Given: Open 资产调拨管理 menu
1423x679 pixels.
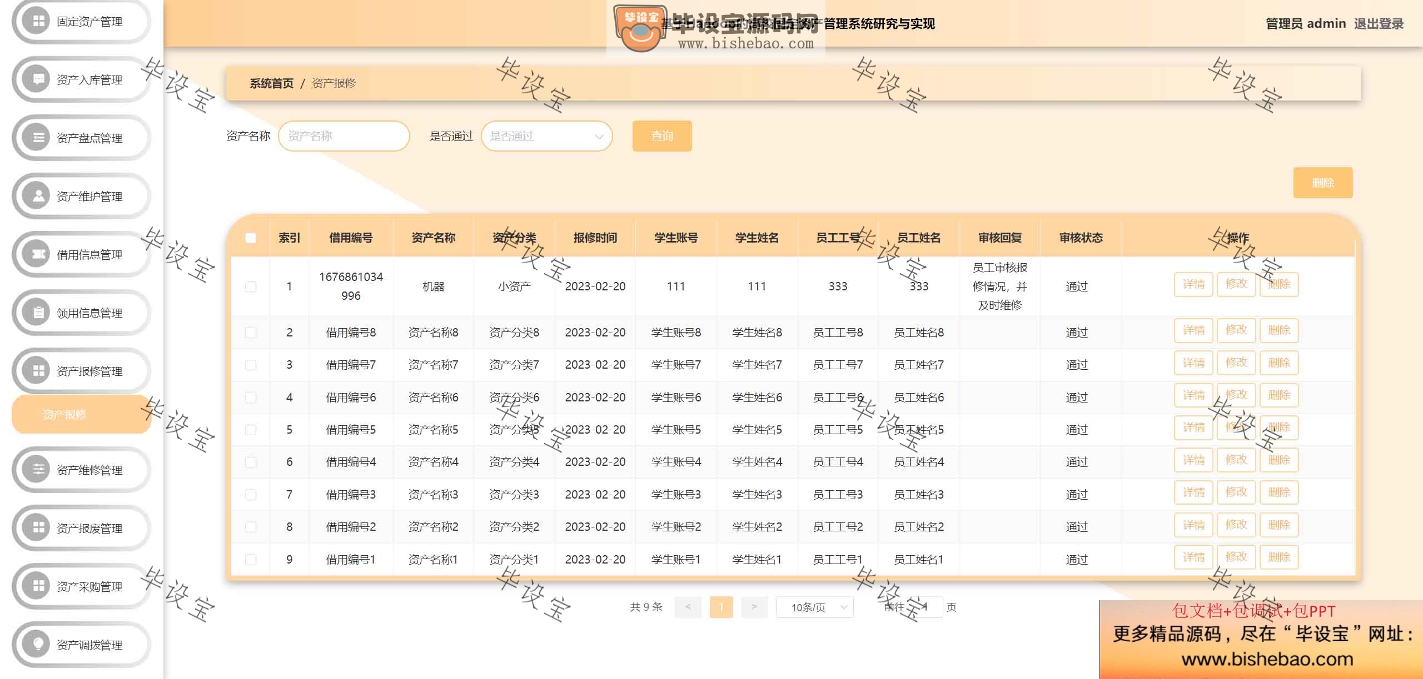Looking at the screenshot, I should click(81, 645).
